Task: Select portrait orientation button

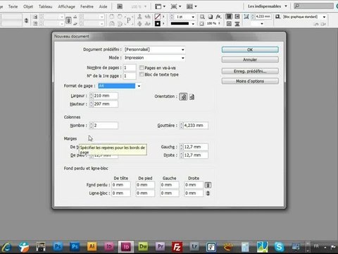Action: (x=183, y=97)
